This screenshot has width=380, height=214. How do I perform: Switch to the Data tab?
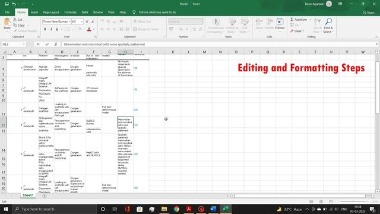85,12
